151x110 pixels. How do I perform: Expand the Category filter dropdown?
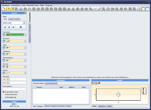coord(25,54)
